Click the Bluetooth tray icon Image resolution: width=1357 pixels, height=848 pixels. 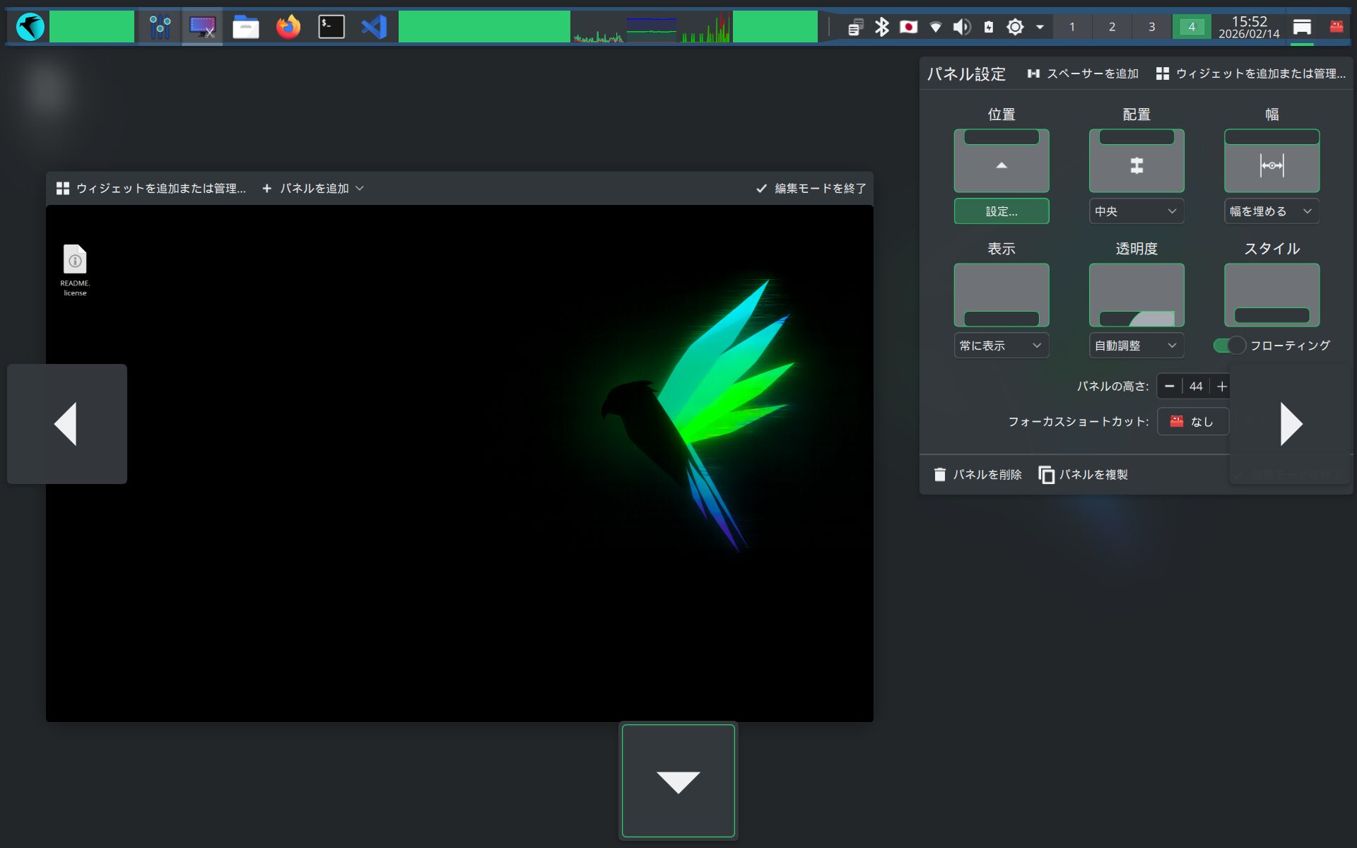point(881,27)
